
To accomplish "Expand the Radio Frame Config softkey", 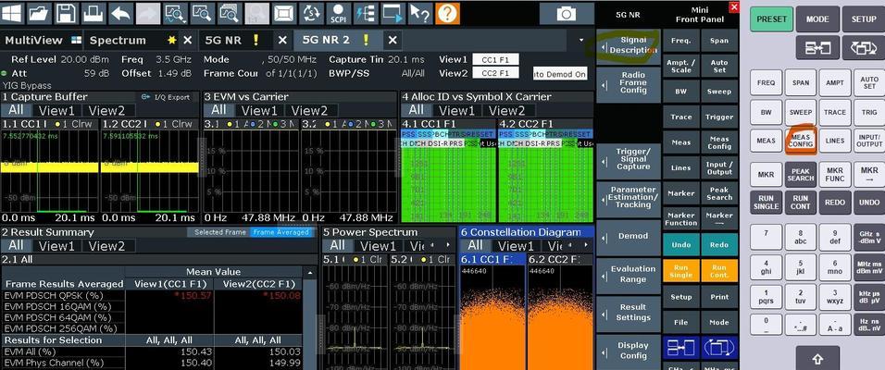I will tap(629, 83).
